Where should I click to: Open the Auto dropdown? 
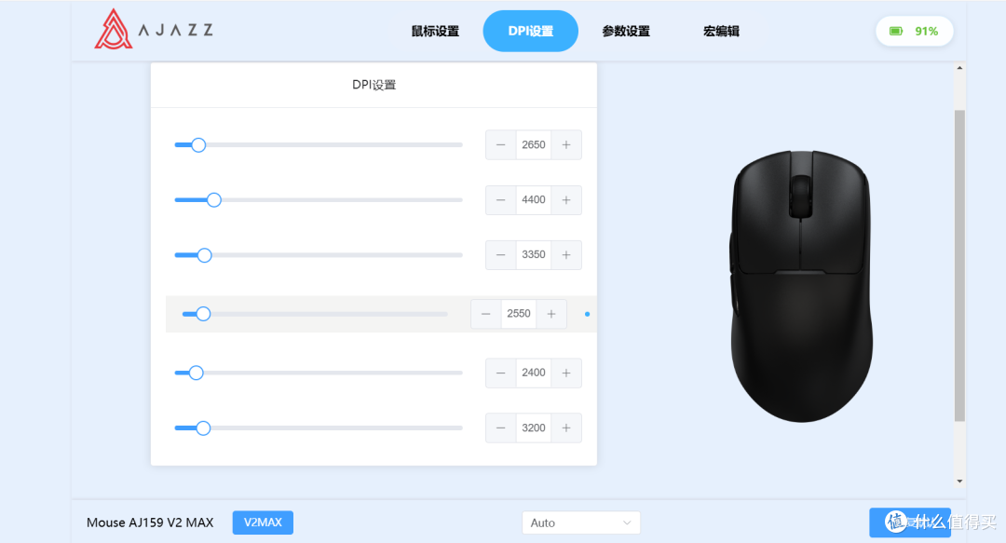click(x=581, y=523)
